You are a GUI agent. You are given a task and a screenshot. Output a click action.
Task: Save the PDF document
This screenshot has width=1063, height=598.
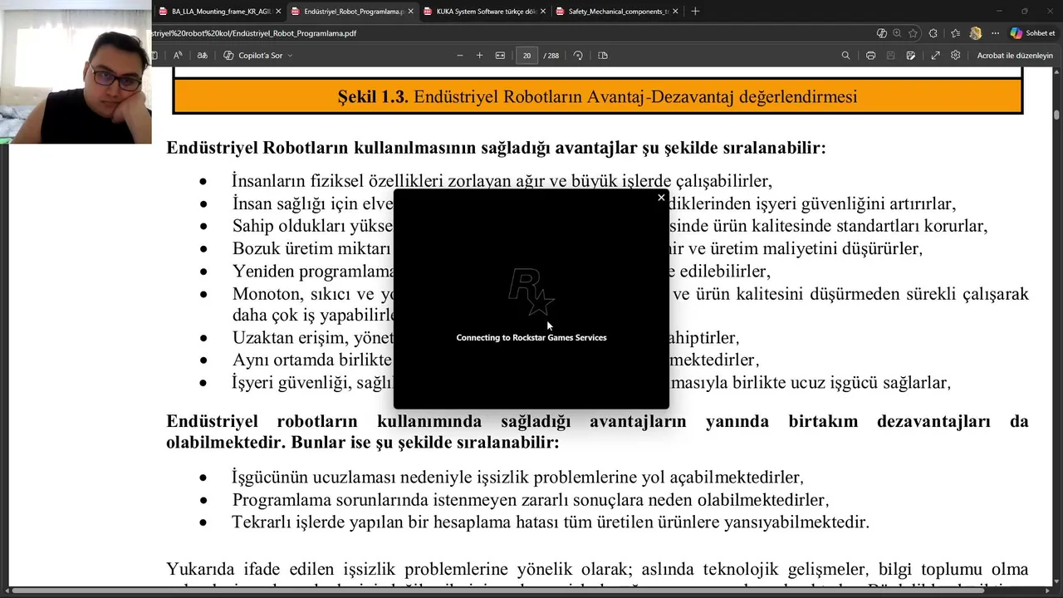pos(891,56)
